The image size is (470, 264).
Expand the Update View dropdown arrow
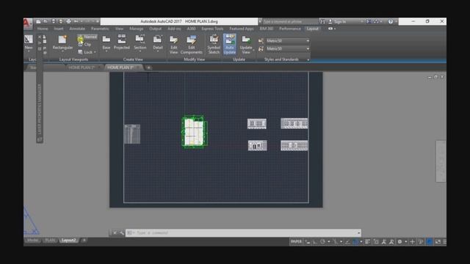[x=253, y=50]
